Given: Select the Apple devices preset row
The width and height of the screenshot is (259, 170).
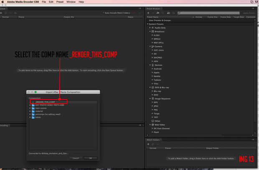Looking at the screenshot, I should tap(200, 72).
